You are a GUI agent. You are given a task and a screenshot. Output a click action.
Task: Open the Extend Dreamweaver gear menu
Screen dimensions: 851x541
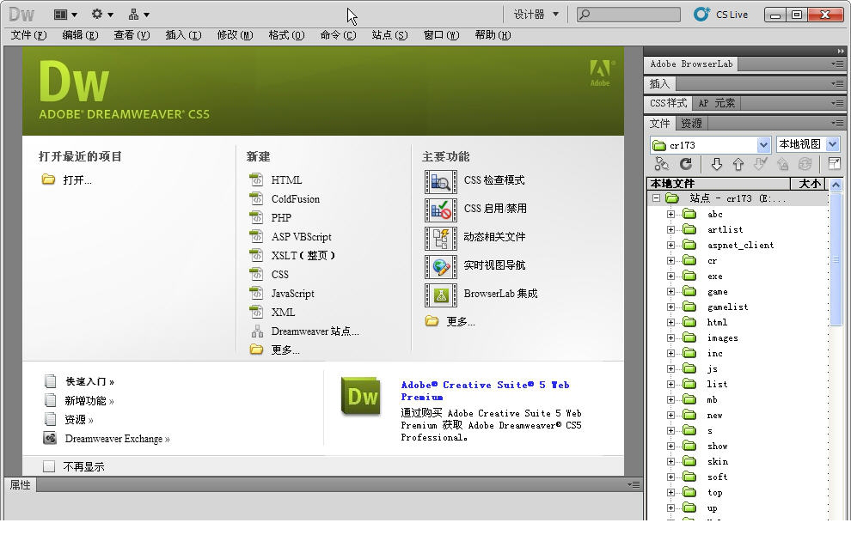tap(101, 15)
